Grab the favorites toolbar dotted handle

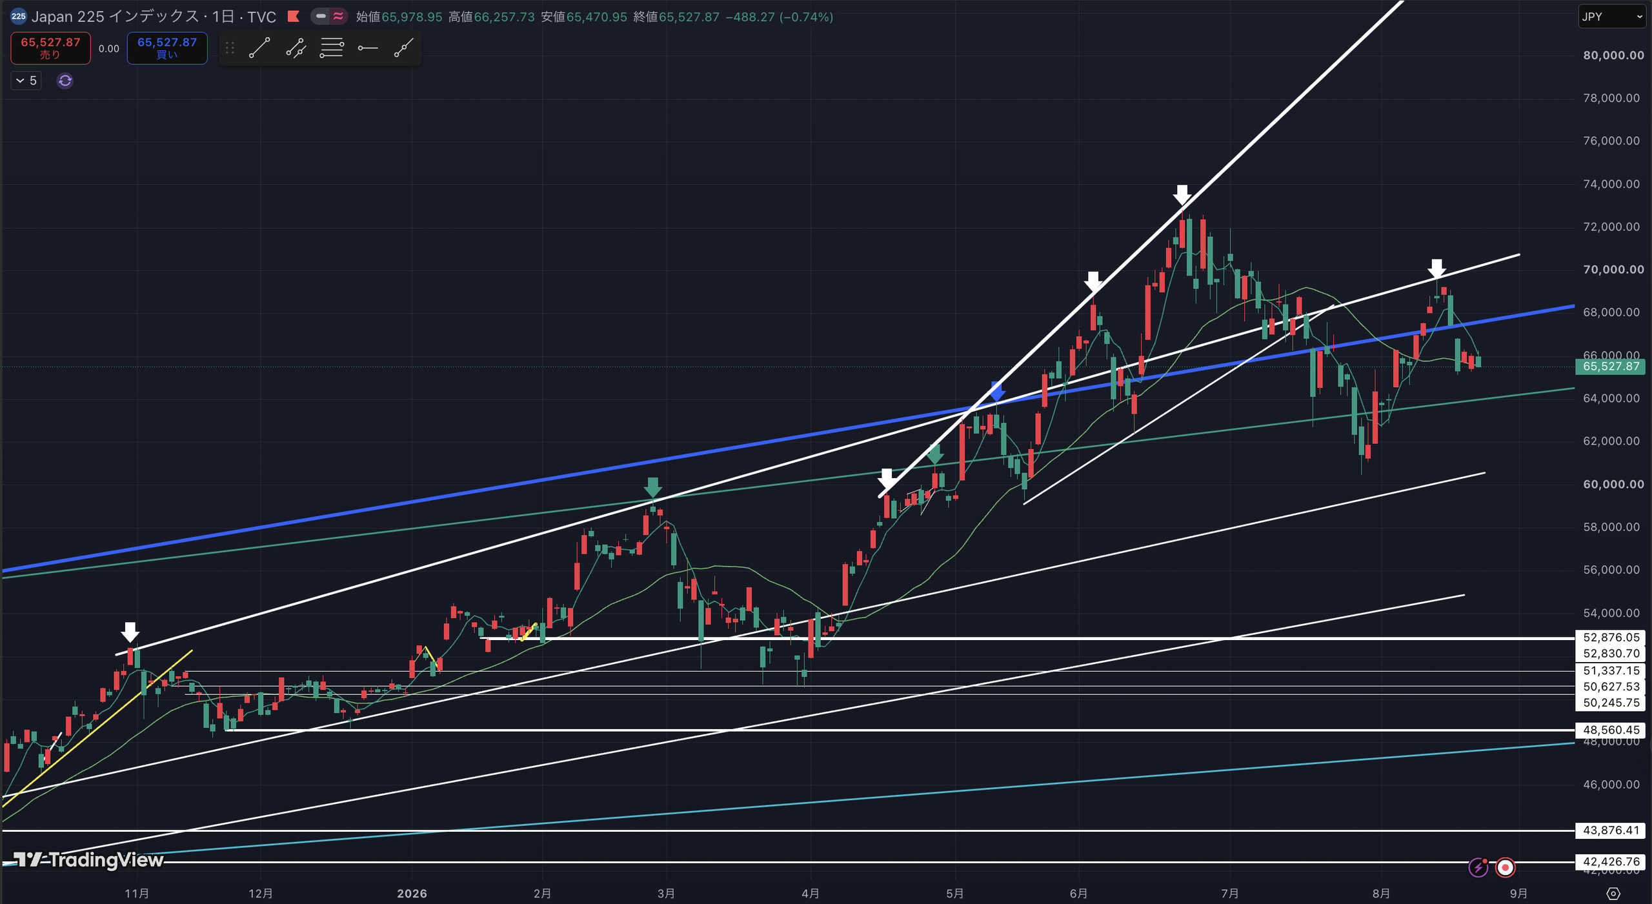click(x=230, y=48)
